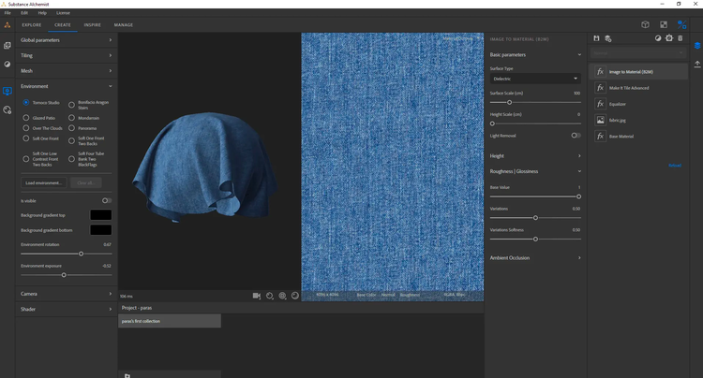
Task: Toggle the Light Removal switch
Action: click(576, 135)
